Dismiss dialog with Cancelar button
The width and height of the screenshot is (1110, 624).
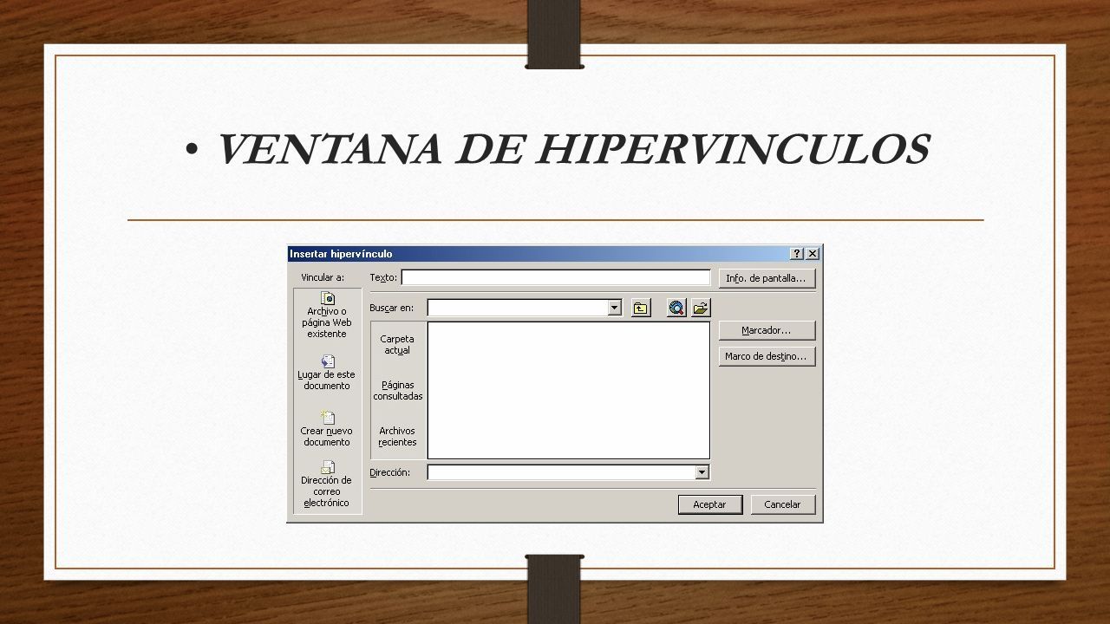pyautogui.click(x=783, y=504)
